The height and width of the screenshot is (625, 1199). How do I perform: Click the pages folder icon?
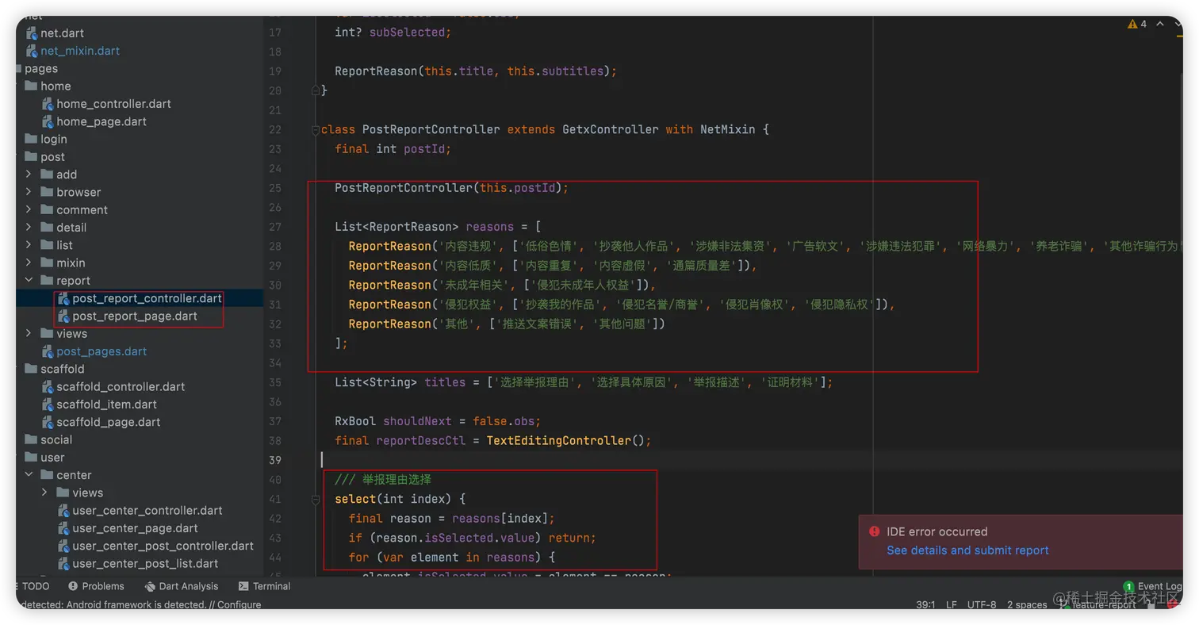click(x=17, y=68)
